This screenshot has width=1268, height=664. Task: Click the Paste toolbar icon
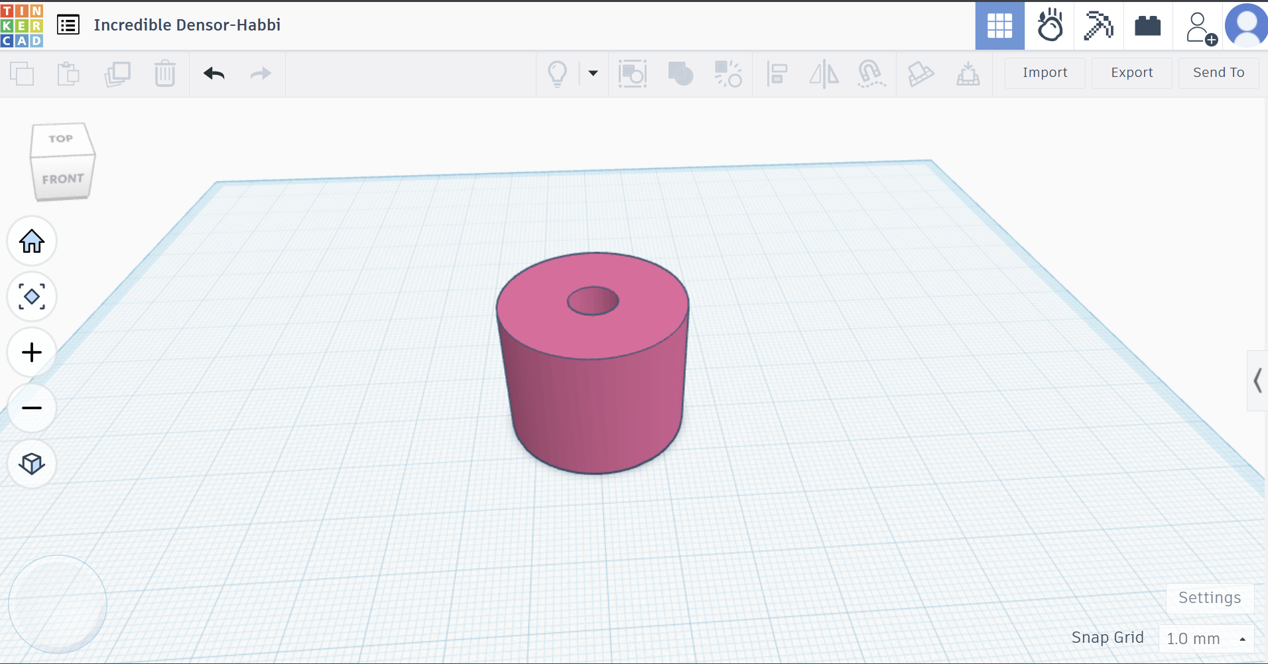(x=68, y=74)
